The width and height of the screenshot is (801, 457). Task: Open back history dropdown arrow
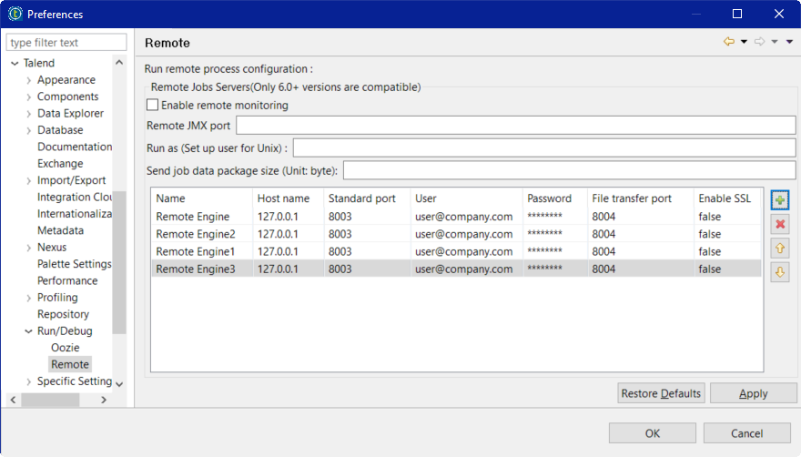tap(744, 42)
